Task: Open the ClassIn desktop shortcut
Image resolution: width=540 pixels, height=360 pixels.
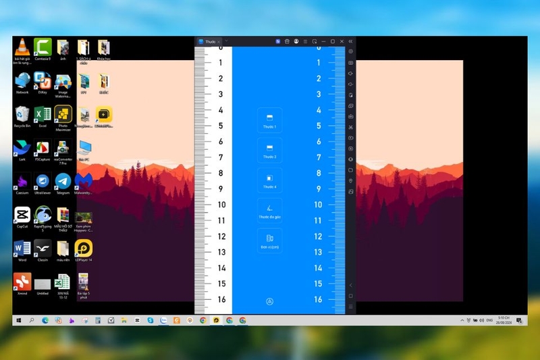Action: tap(43, 251)
